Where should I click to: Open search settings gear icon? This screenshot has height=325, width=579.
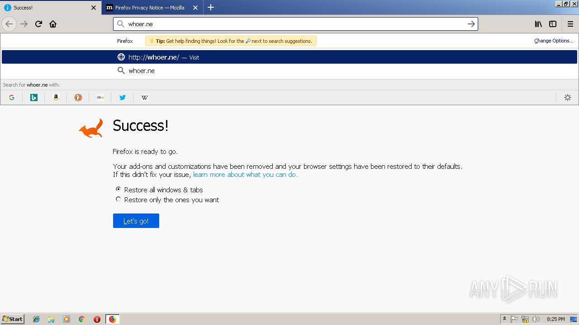click(x=568, y=97)
